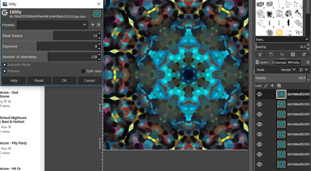Close the Oilify dialog with the X
Screen dimensions: 311x171
click(x=99, y=4)
